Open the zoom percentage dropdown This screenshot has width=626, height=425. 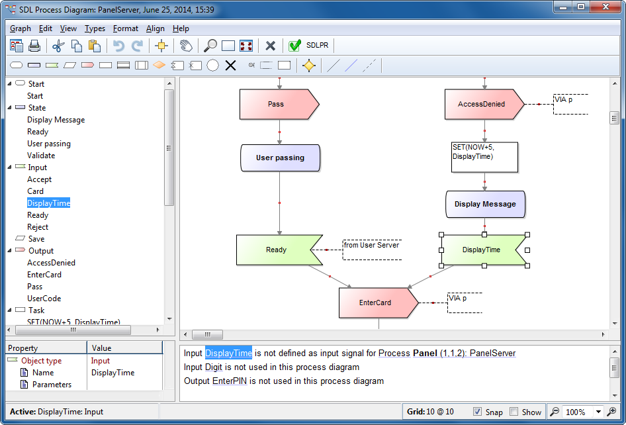(x=598, y=412)
